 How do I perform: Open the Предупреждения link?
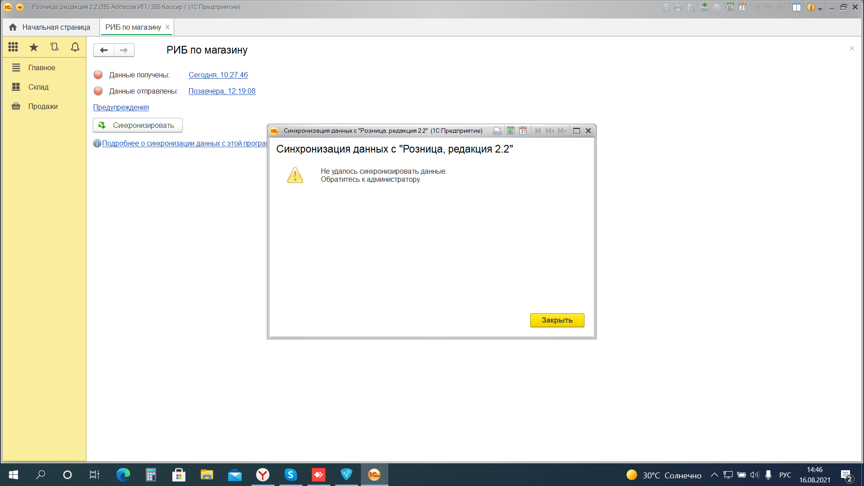point(121,107)
